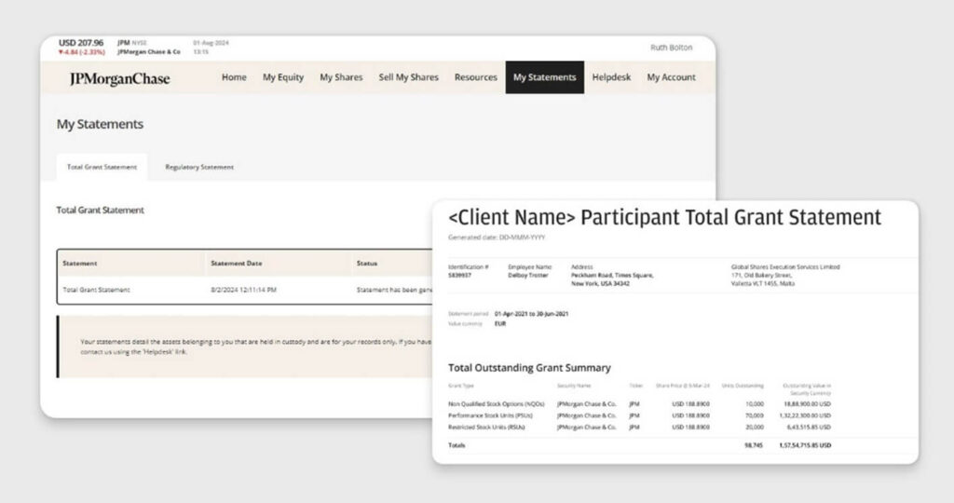Click identification number 5839937
The width and height of the screenshot is (954, 503).
[459, 276]
